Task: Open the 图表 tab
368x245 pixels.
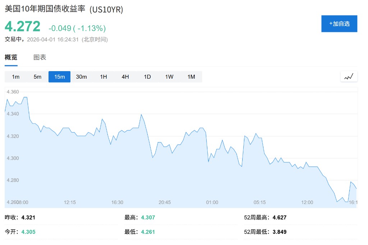Action: coord(40,57)
